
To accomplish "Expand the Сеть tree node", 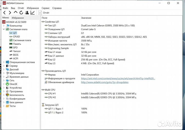I will click(4, 80).
